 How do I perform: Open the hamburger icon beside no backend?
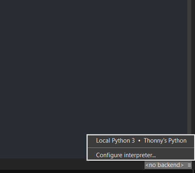(189, 165)
